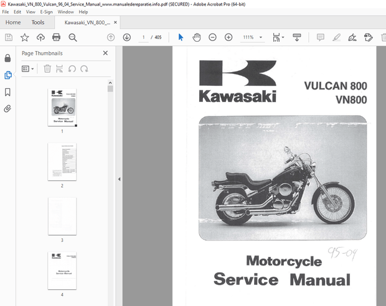The width and height of the screenshot is (386, 306).
Task: Select page 4 thumbnail
Action: point(62,271)
